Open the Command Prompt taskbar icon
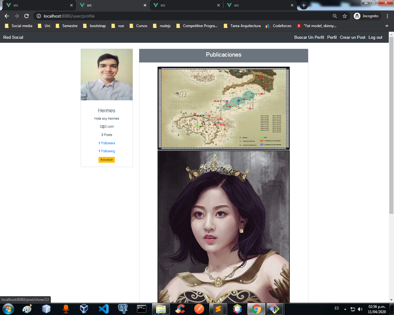The width and height of the screenshot is (394, 315). pyautogui.click(x=142, y=309)
